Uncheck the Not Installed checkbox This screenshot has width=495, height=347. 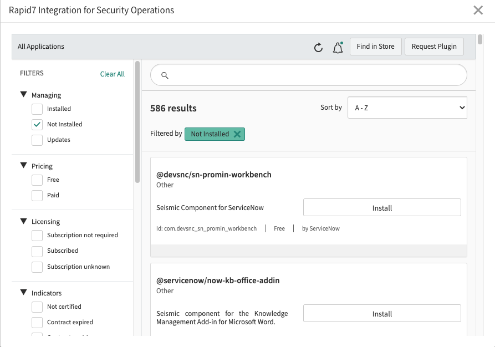pos(37,124)
